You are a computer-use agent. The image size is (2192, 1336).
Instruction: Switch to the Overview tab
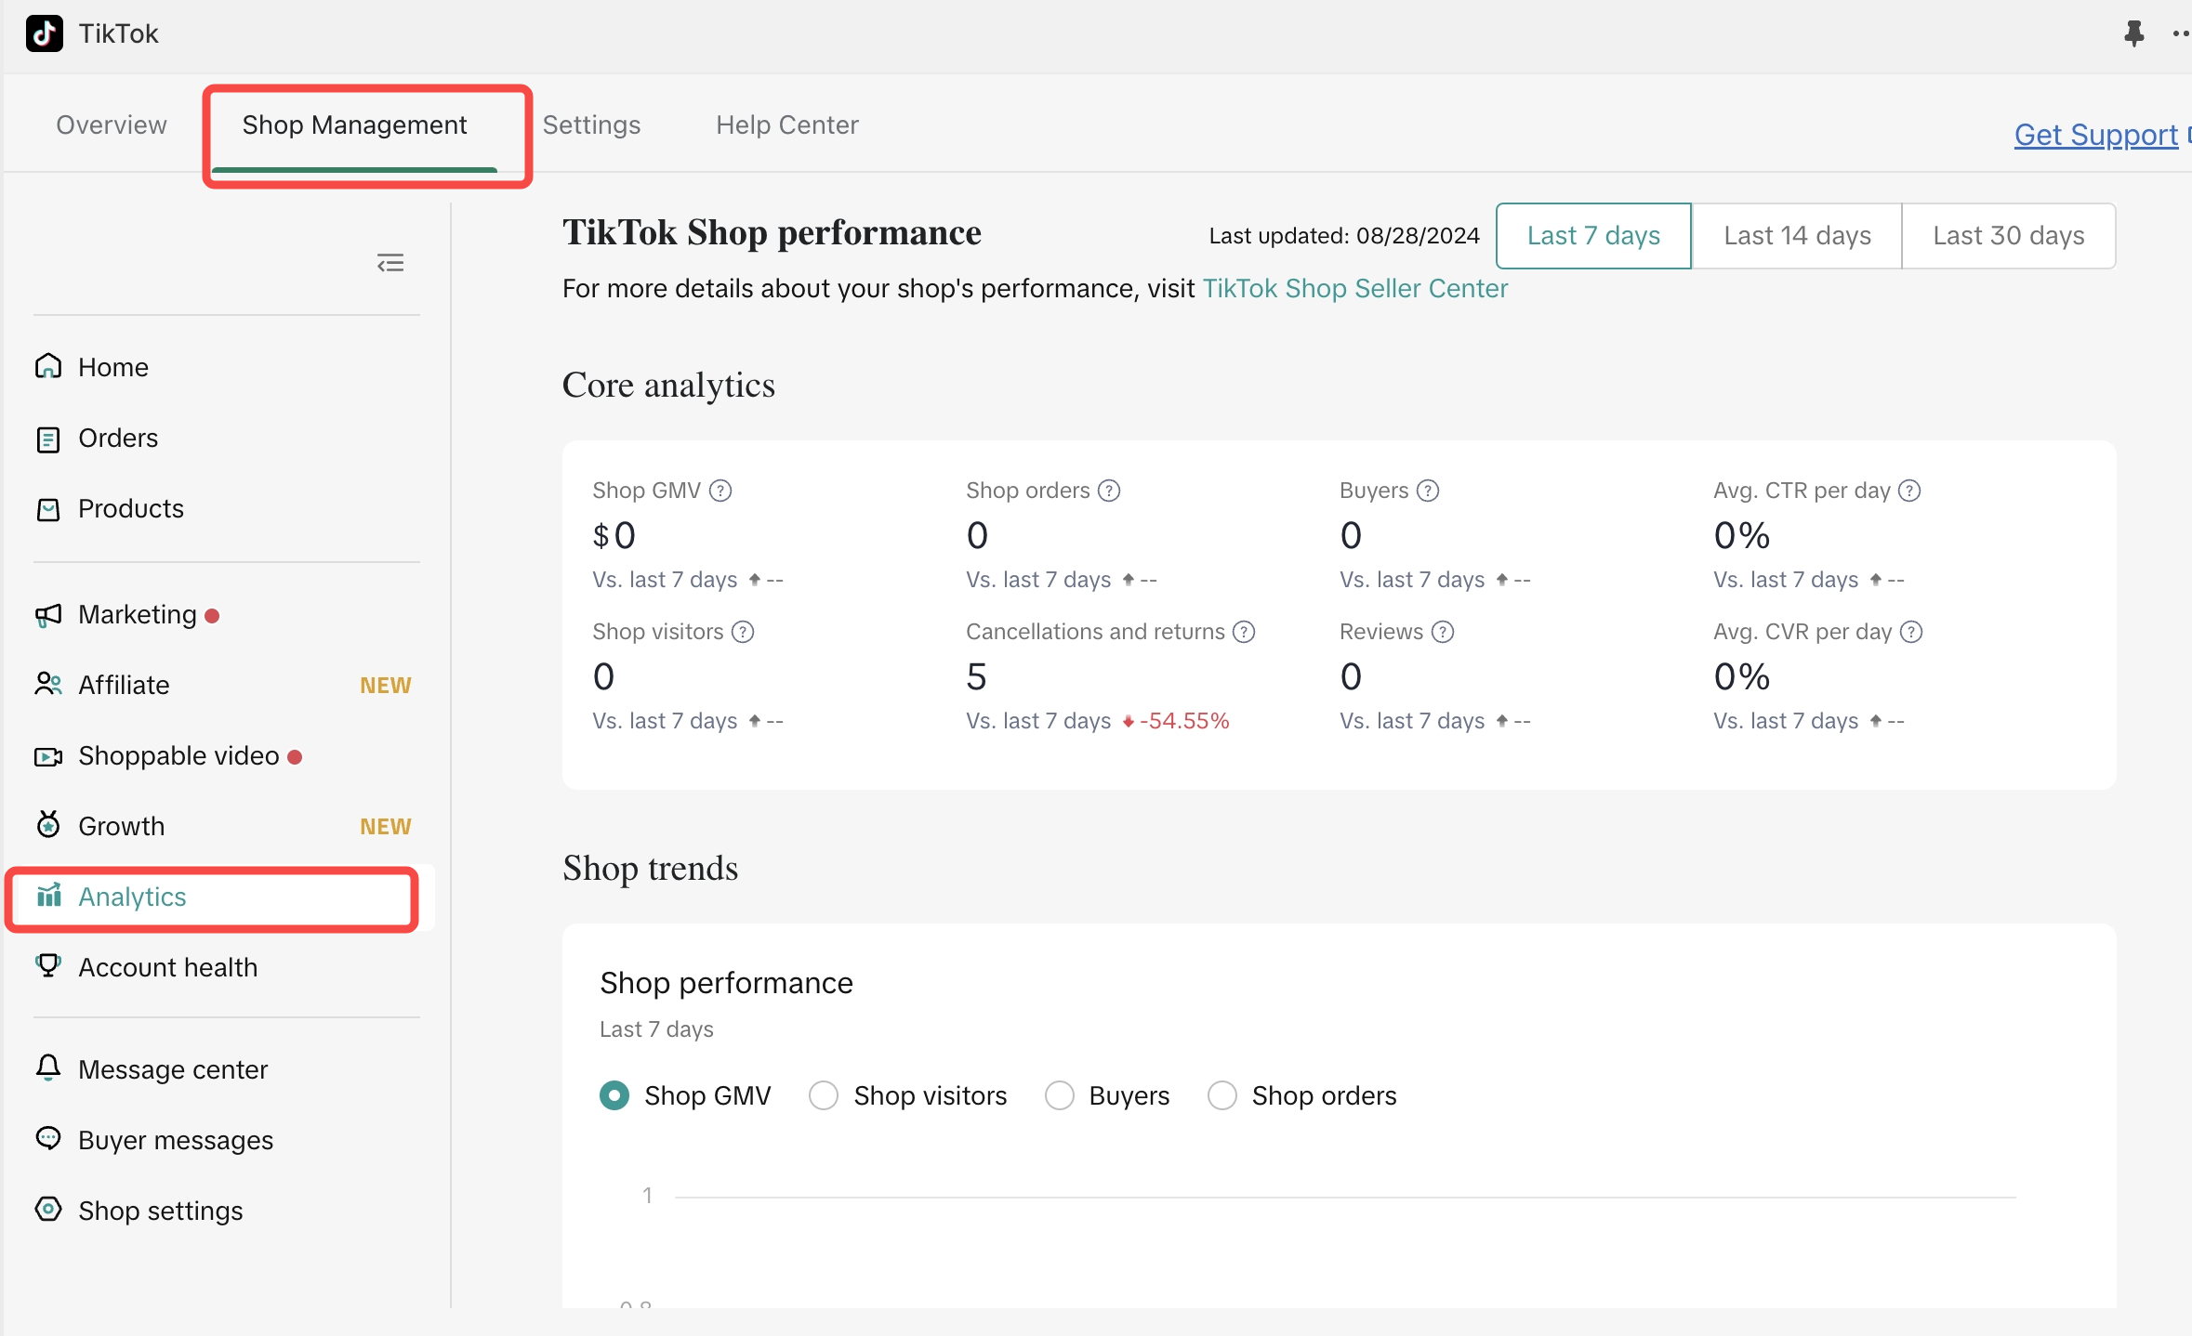pos(112,125)
